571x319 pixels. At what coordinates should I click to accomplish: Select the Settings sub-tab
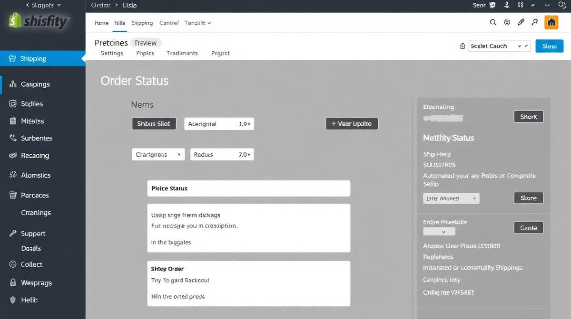[x=112, y=53]
